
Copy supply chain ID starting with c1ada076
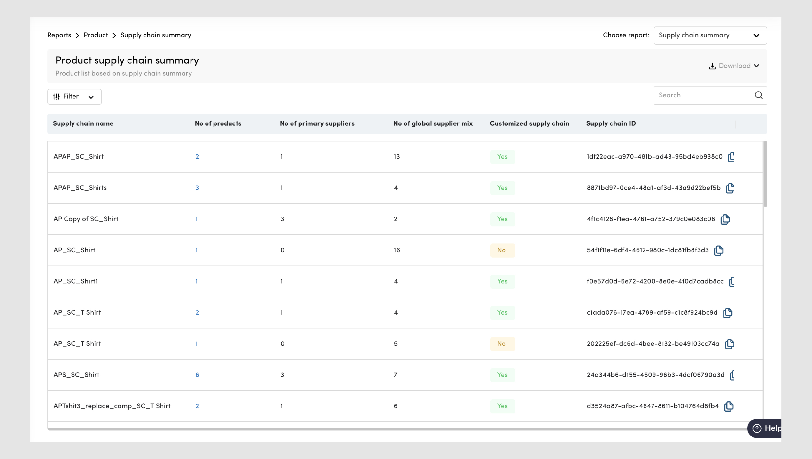click(x=728, y=313)
